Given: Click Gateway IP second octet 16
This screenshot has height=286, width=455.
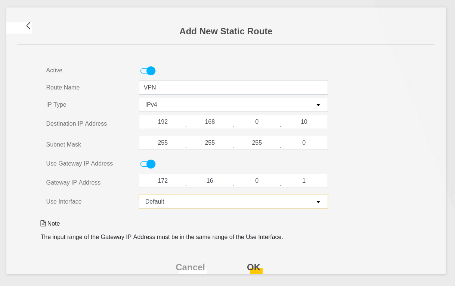Looking at the screenshot, I should point(210,181).
